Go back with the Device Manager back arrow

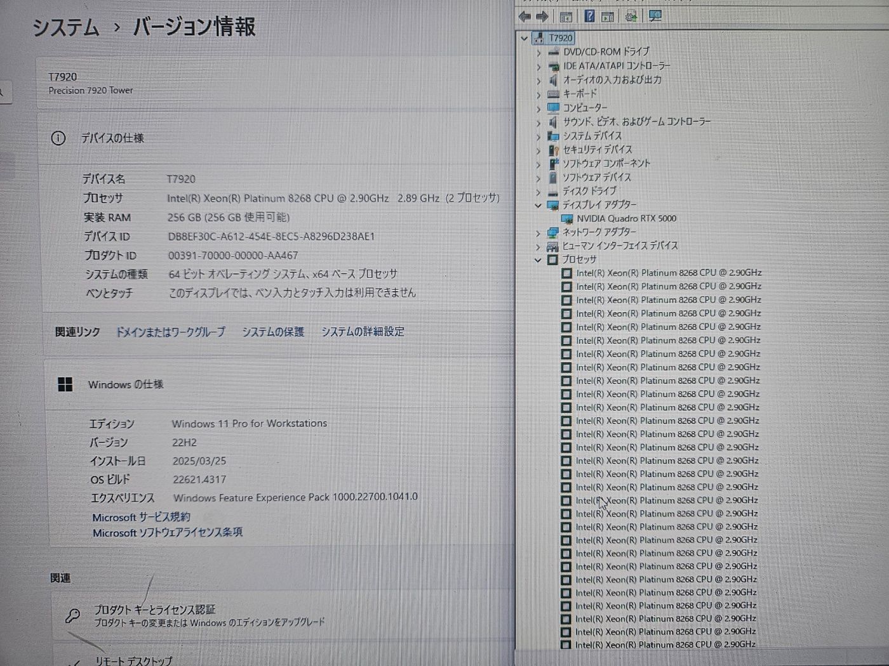click(x=525, y=16)
